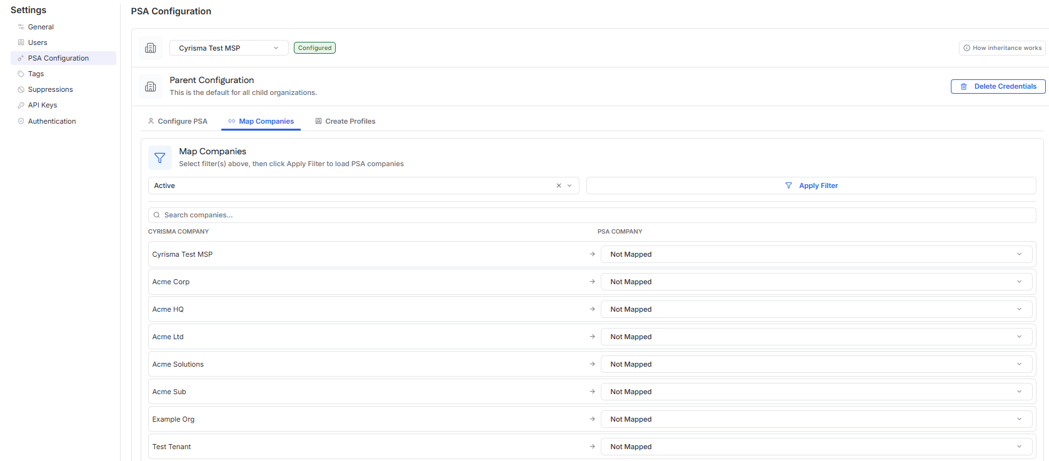This screenshot has width=1049, height=461.
Task: Click the Configured status badge
Action: [315, 48]
